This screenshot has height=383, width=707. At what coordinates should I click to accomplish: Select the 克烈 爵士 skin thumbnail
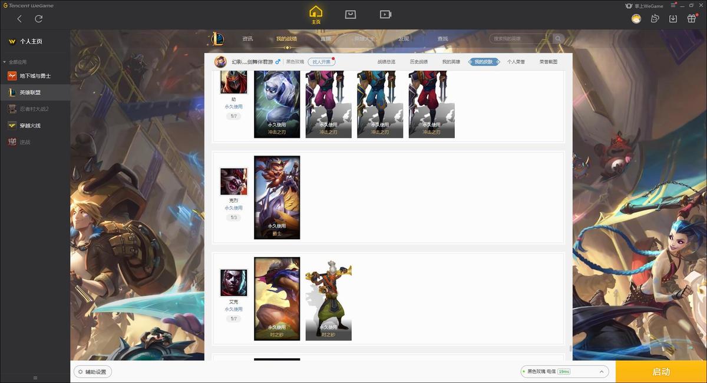coord(277,197)
